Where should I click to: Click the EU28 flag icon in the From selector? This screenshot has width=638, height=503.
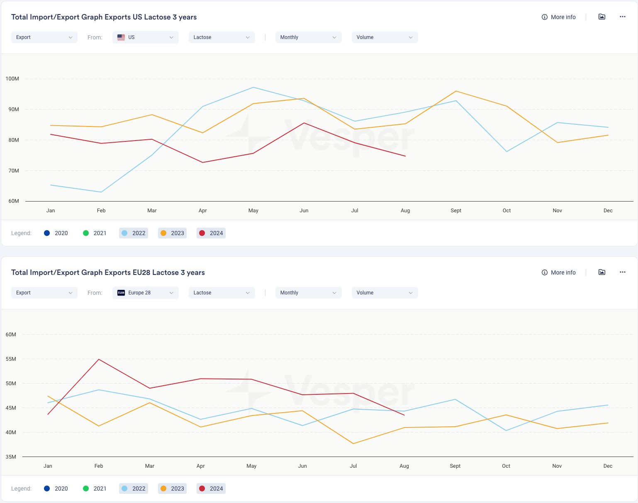[x=121, y=293]
